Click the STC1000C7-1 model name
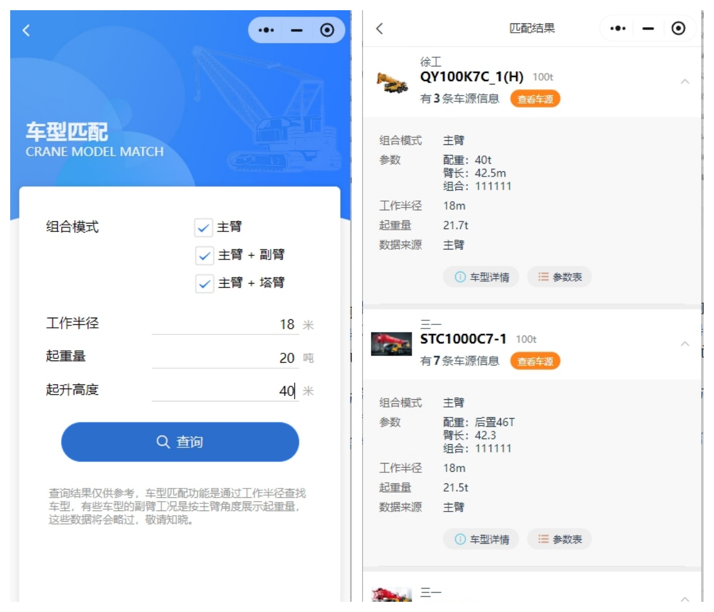714x612 pixels. tap(463, 339)
